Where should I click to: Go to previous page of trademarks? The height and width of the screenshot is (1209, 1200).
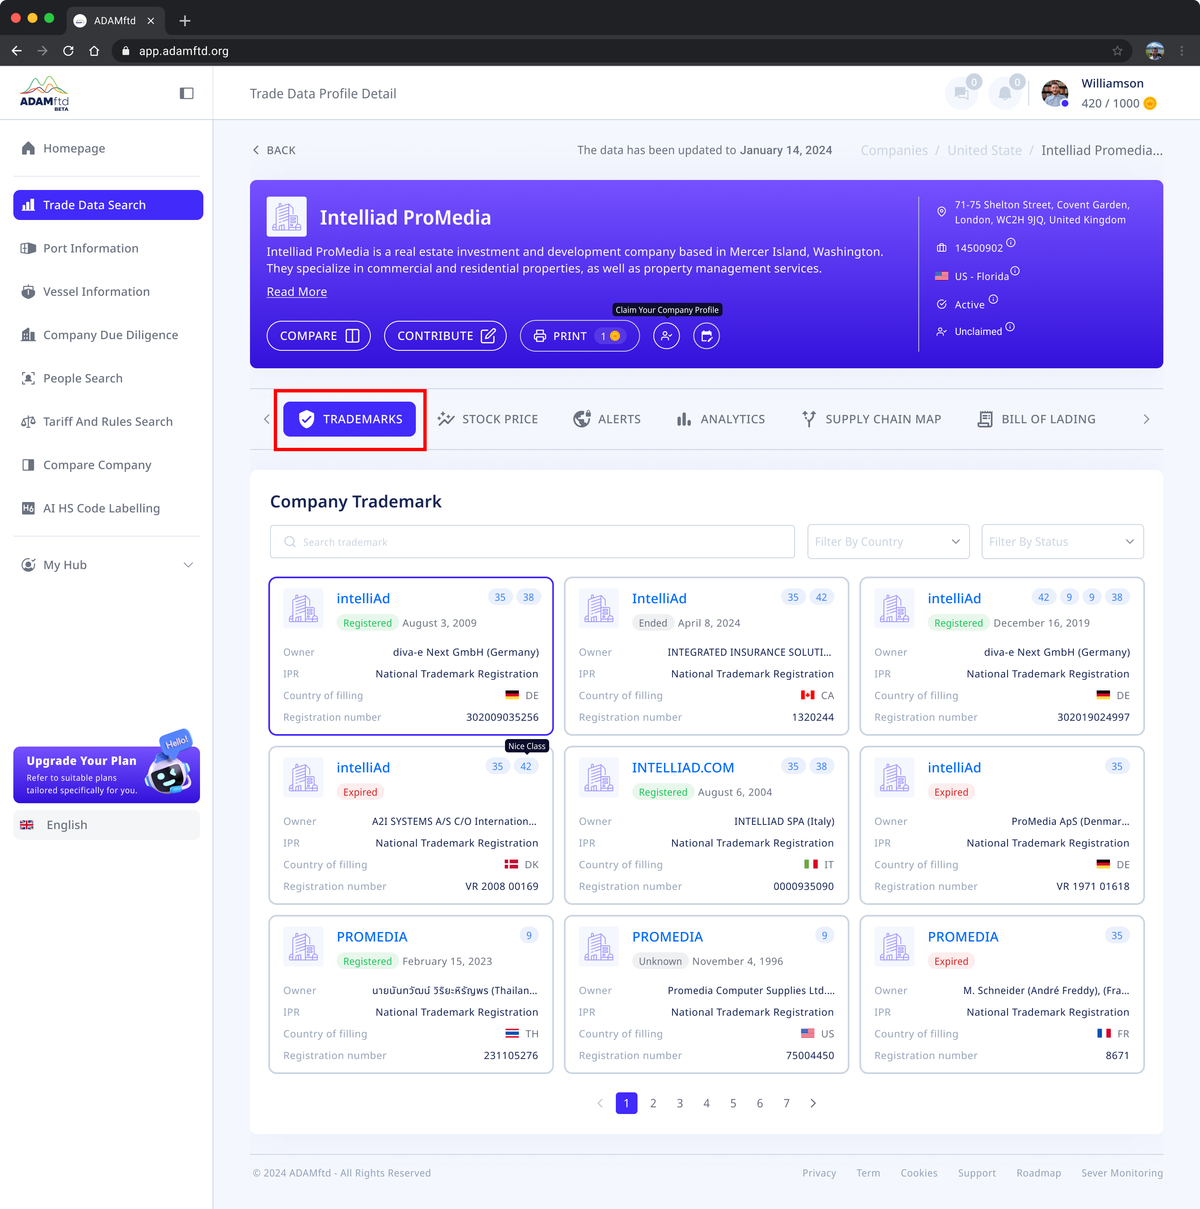600,1103
